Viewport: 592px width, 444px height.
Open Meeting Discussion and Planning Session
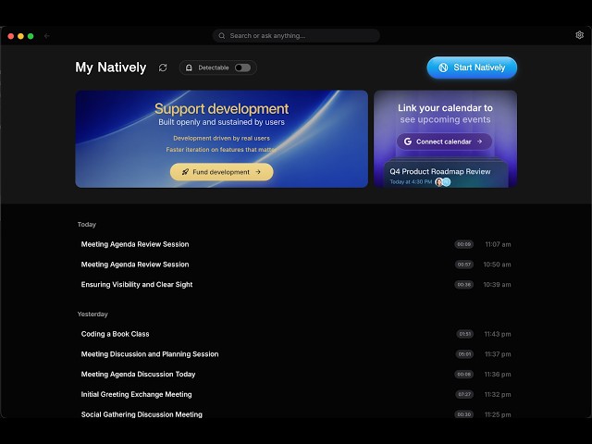coord(296,354)
